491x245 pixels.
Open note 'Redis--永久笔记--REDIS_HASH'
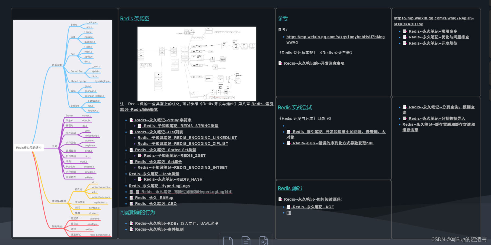173,179
